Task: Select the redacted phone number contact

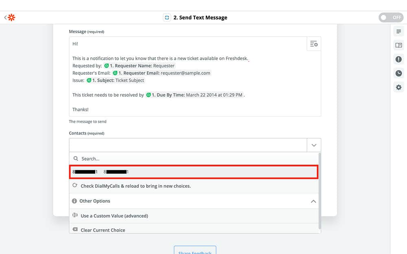Action: point(193,172)
